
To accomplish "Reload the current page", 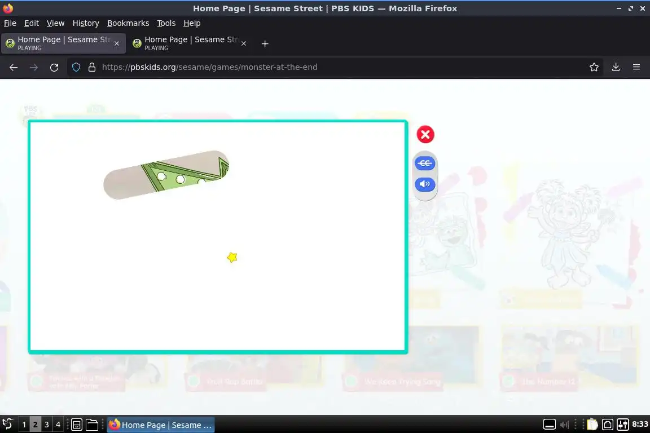I will pos(54,67).
